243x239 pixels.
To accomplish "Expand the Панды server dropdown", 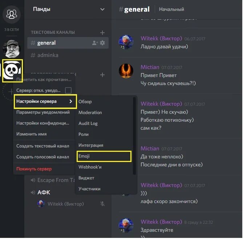I will point(102,9).
